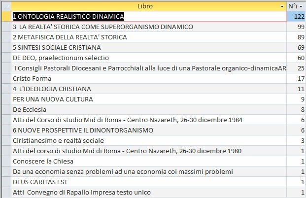Select Atti Convegno di Rapallo Impresa cell
The width and height of the screenshot is (306, 198).
(x=149, y=192)
